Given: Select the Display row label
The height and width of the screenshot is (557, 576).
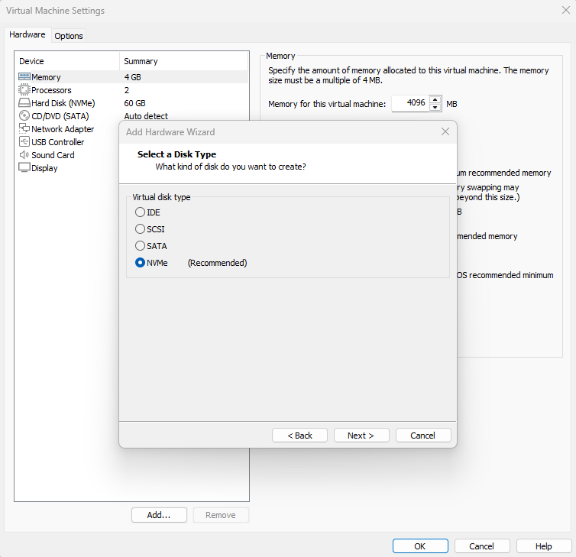Looking at the screenshot, I should tap(44, 168).
